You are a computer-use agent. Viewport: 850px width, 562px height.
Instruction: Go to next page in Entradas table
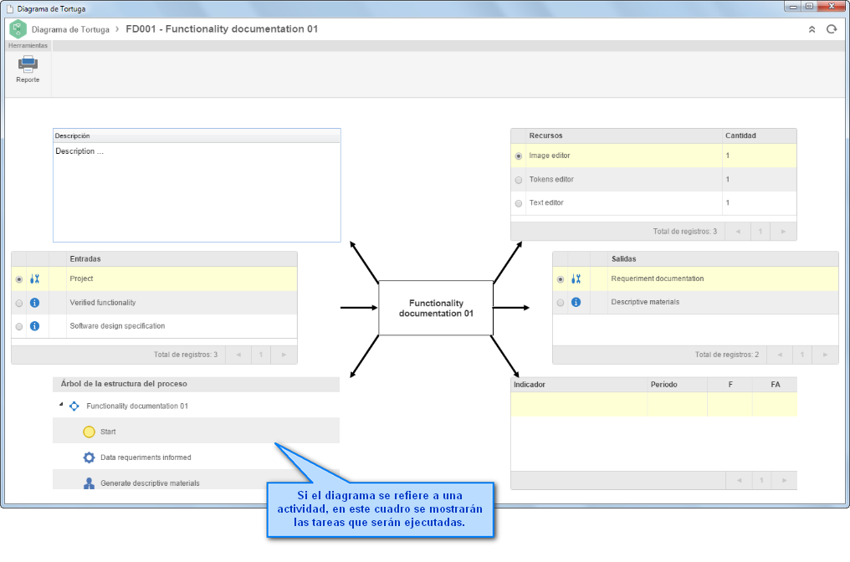pos(284,355)
